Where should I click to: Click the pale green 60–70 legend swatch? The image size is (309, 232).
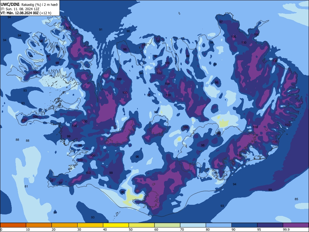pos(167,225)
